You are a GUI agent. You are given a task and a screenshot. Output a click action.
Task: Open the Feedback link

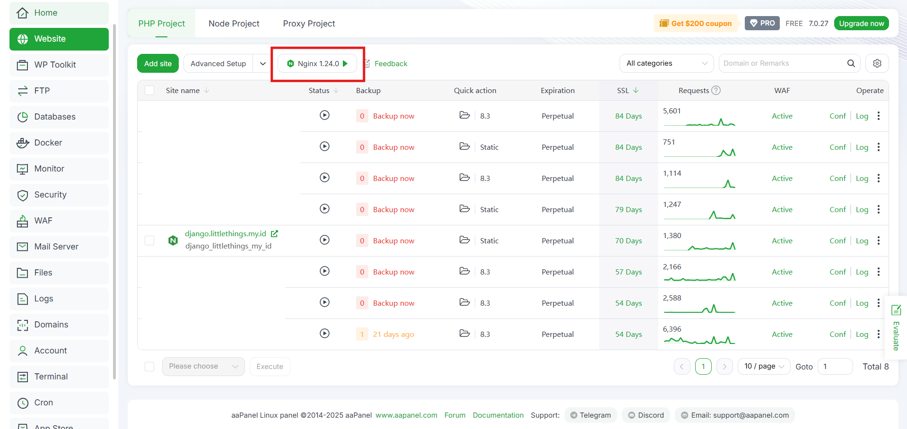(391, 63)
